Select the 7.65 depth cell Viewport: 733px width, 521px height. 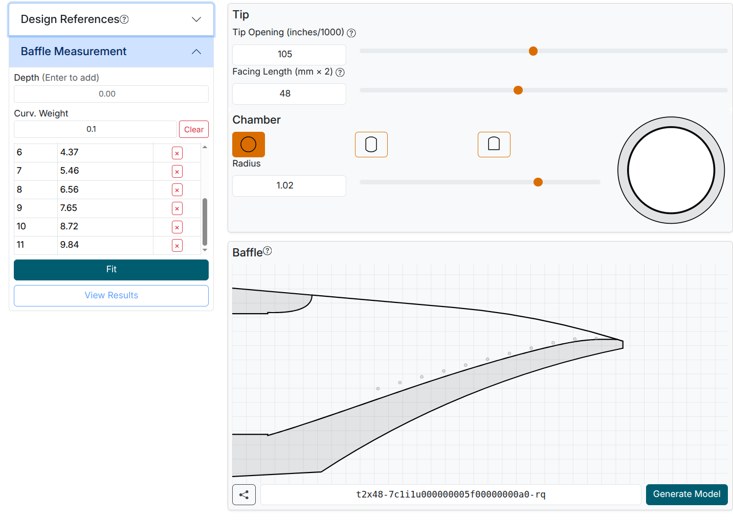point(105,208)
